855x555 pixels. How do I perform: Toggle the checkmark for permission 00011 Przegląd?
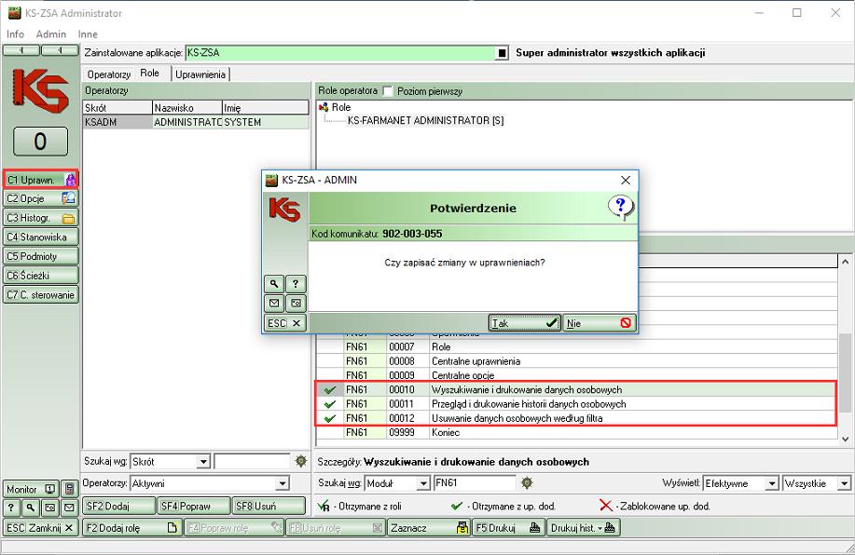(330, 404)
